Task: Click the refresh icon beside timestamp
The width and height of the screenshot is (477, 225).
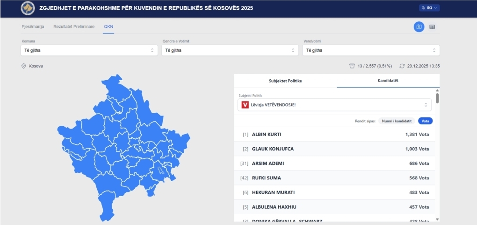Action: point(402,66)
